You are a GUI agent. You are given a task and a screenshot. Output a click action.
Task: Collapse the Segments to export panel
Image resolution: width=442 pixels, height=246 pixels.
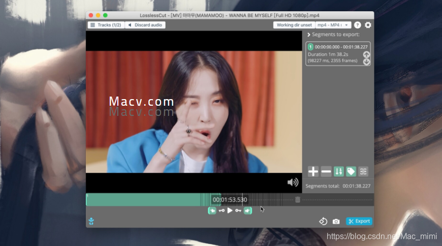coord(309,35)
